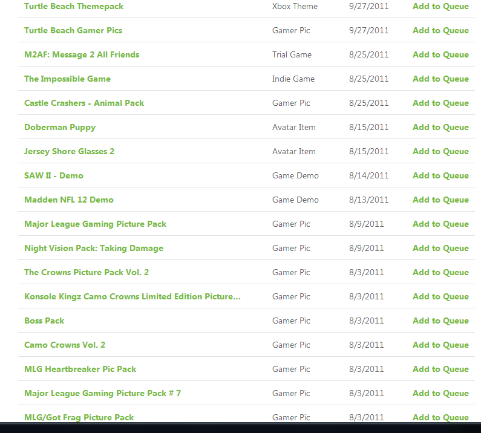Image resolution: width=481 pixels, height=433 pixels.
Task: Open the Turtle Beach Themepack link
Action: pyautogui.click(x=74, y=7)
